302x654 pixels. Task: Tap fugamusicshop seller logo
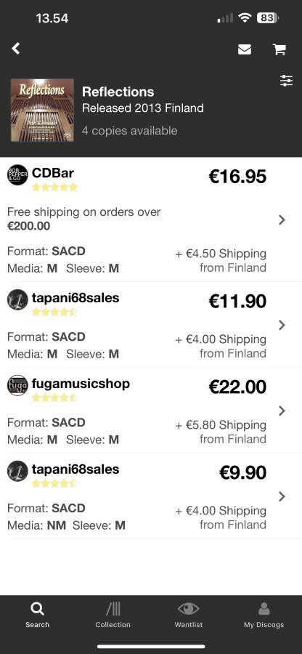click(x=17, y=385)
